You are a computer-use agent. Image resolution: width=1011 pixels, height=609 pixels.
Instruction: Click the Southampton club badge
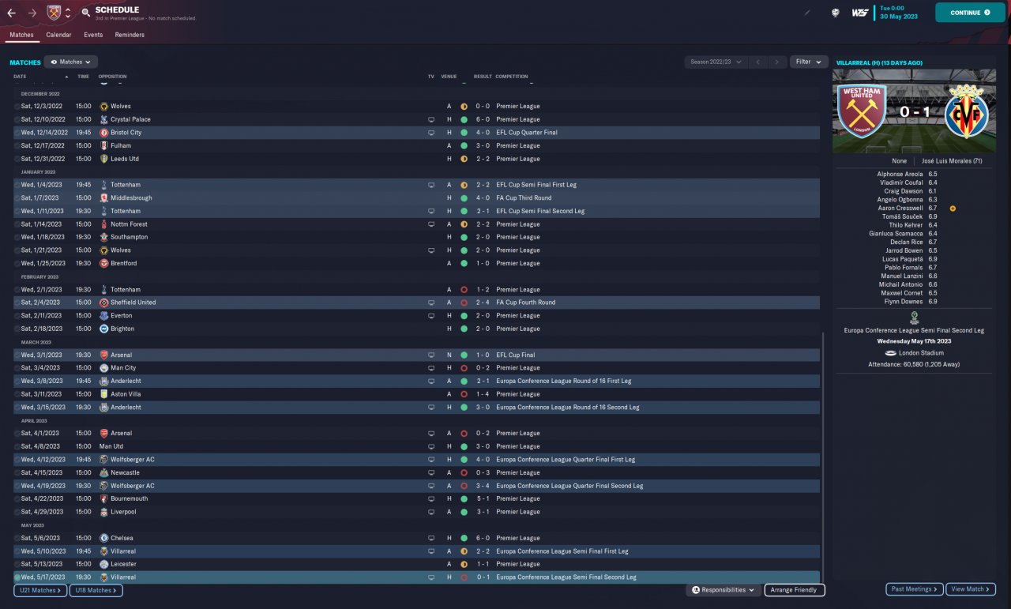coord(104,237)
